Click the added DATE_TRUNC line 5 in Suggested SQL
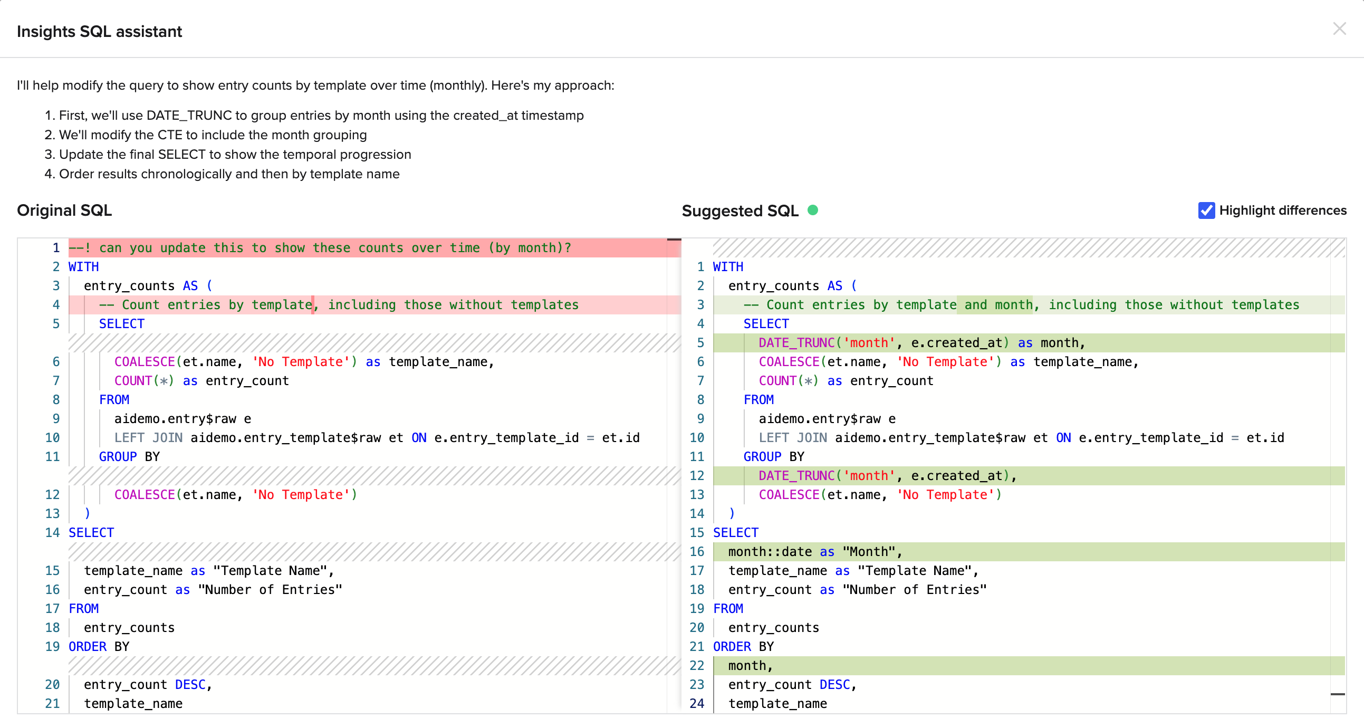 [x=921, y=342]
